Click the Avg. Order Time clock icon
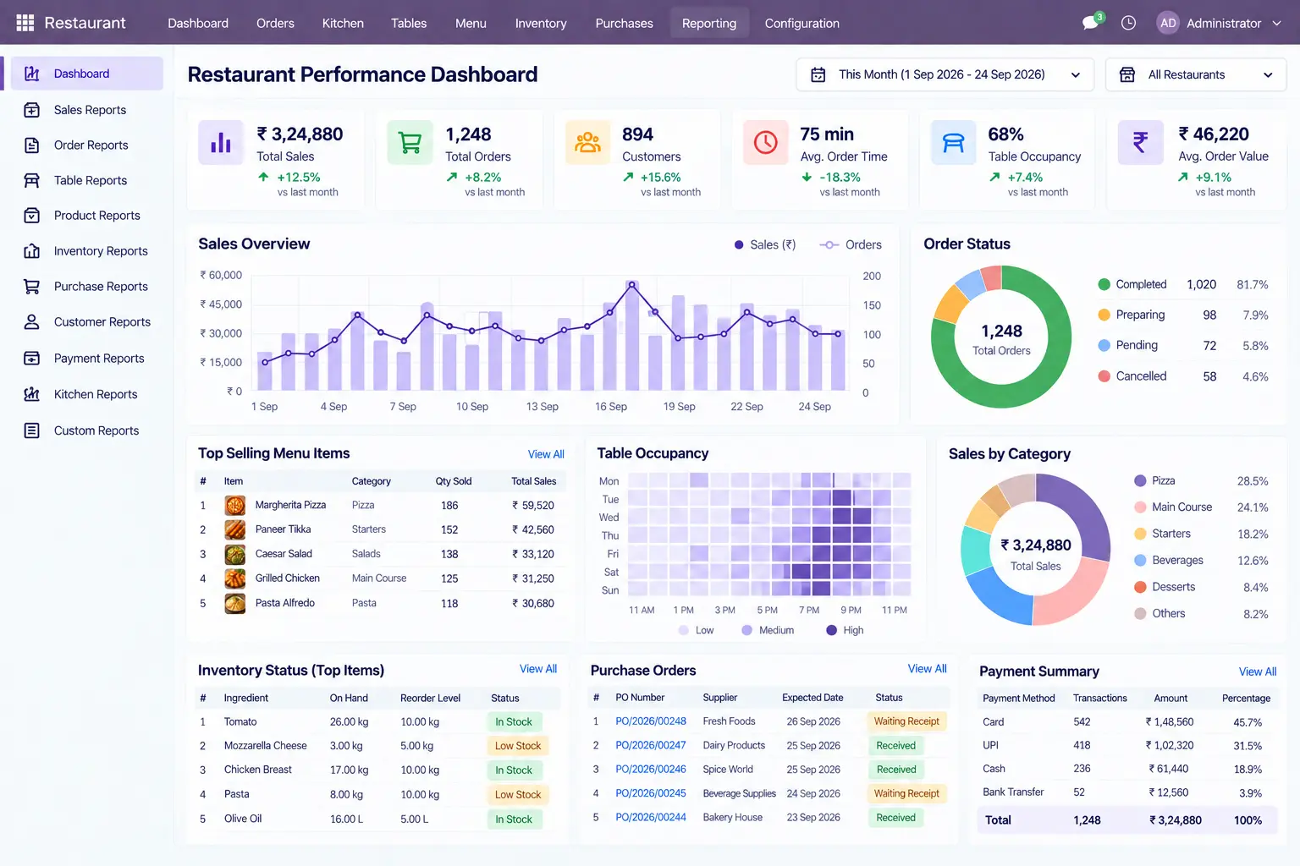This screenshot has width=1300, height=866. [766, 142]
